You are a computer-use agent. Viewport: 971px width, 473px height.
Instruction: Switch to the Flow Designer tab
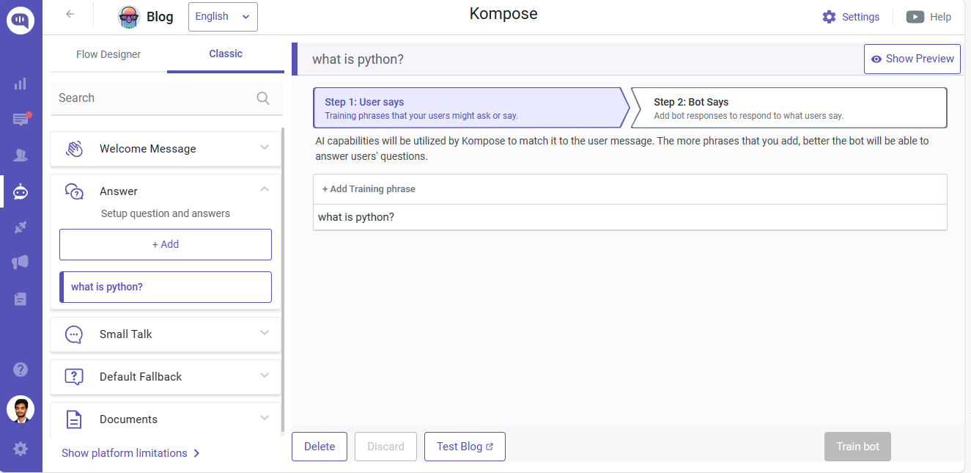click(x=108, y=54)
